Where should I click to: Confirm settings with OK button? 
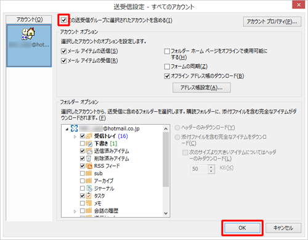[x=242, y=228]
